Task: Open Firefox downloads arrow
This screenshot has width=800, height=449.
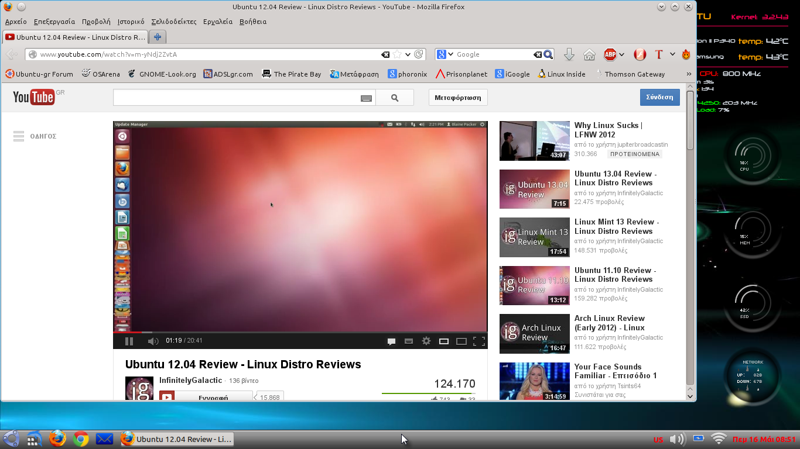Action: pyautogui.click(x=569, y=54)
